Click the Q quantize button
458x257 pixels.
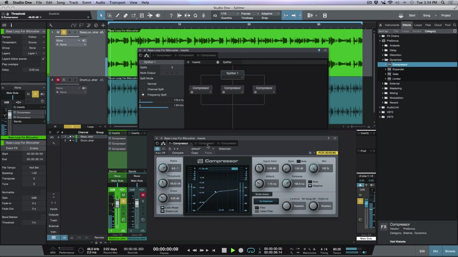click(x=195, y=15)
